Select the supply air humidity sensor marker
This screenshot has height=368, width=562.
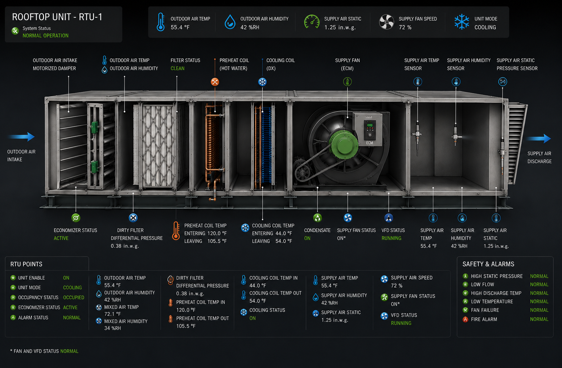pyautogui.click(x=456, y=82)
